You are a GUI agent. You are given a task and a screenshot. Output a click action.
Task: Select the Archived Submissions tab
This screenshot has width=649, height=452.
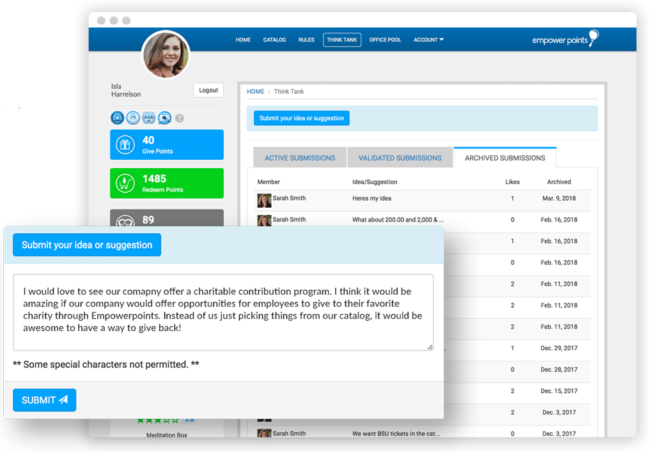coord(504,158)
